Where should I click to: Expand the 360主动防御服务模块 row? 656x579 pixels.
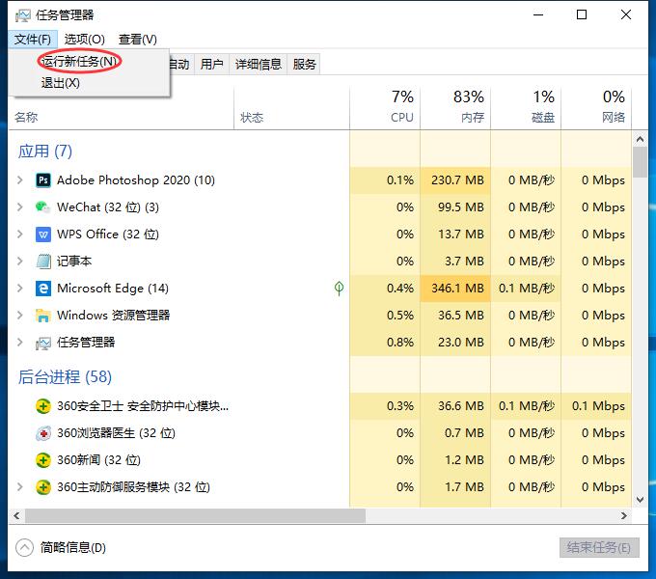point(19,487)
